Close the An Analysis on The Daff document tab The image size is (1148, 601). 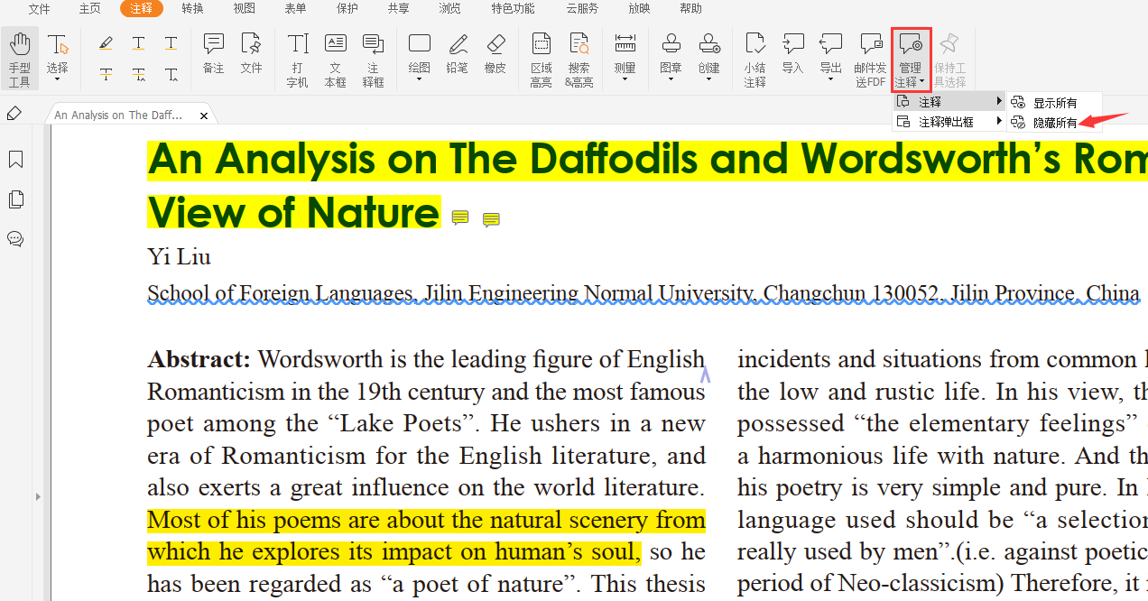204,116
